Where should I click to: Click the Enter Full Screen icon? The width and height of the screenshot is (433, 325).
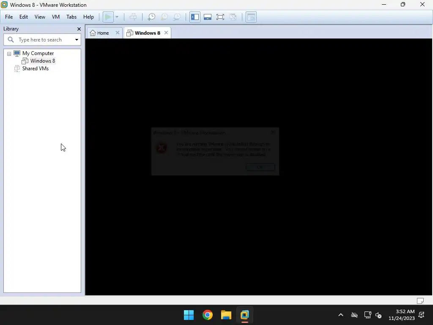[220, 17]
